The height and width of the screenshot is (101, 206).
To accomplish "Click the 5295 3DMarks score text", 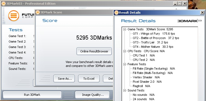I will [x=94, y=38].
